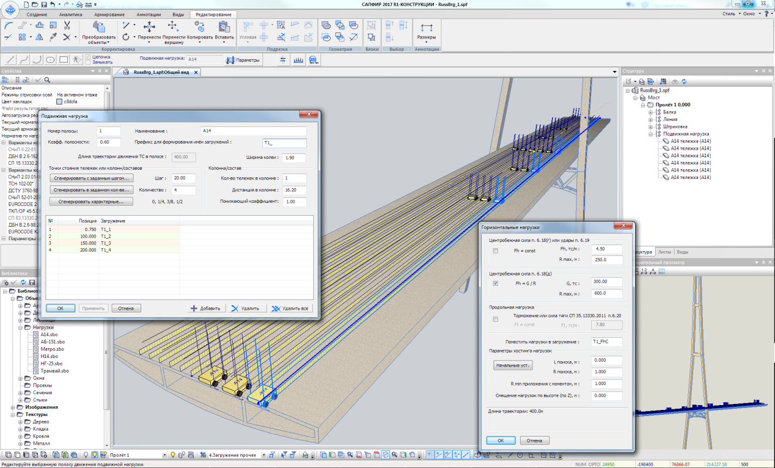The width and height of the screenshot is (775, 468).
Task: Select the rectangle drawing shape tool
Action: [x=63, y=60]
